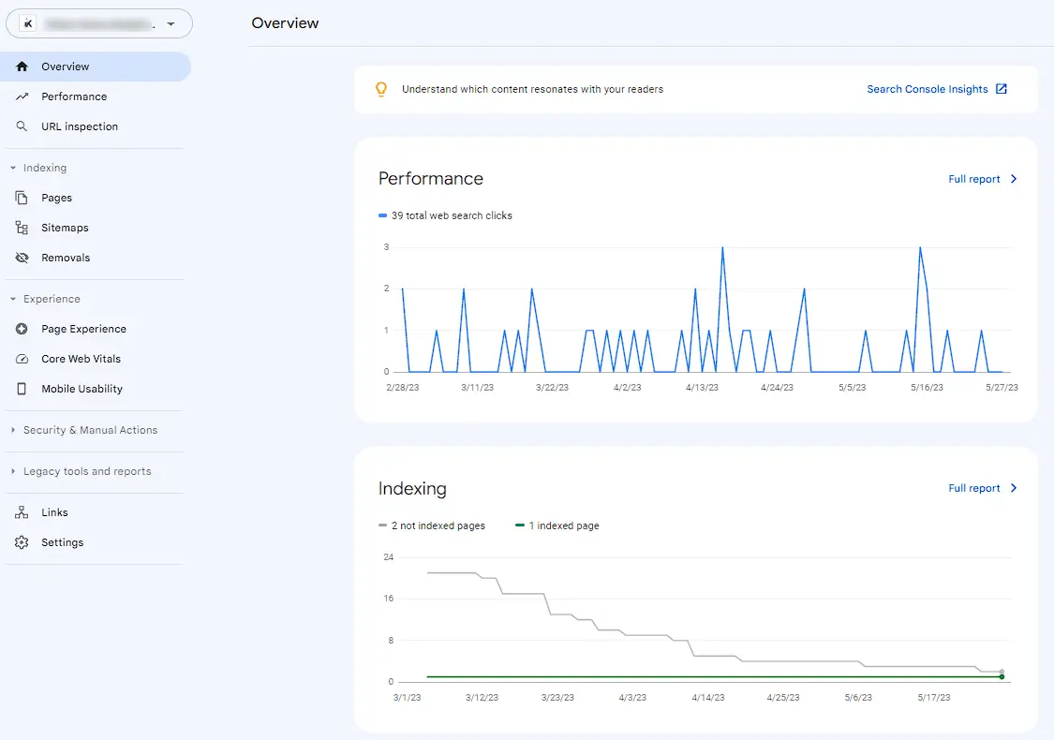
Task: Click the gray not indexed pages swatch
Action: [x=382, y=525]
